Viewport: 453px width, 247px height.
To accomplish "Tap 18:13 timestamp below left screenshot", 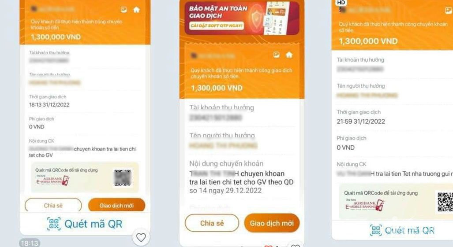I will (x=30, y=243).
